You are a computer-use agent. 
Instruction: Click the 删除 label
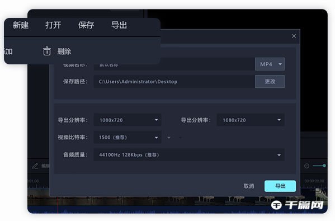click(64, 51)
